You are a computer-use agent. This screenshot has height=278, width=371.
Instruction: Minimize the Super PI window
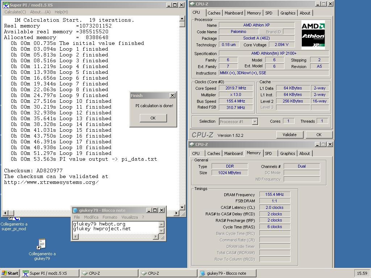[169, 5]
